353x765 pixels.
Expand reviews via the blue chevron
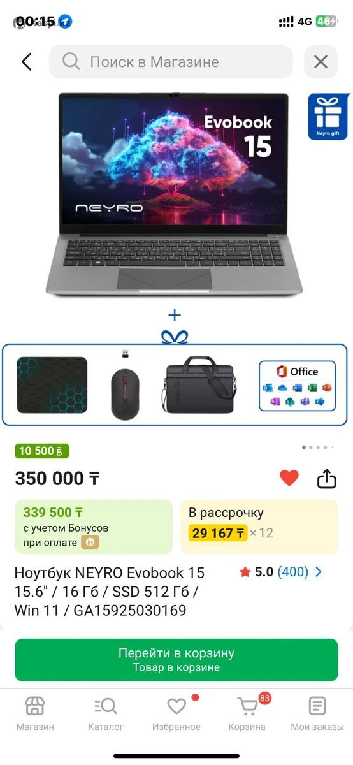coord(319,572)
